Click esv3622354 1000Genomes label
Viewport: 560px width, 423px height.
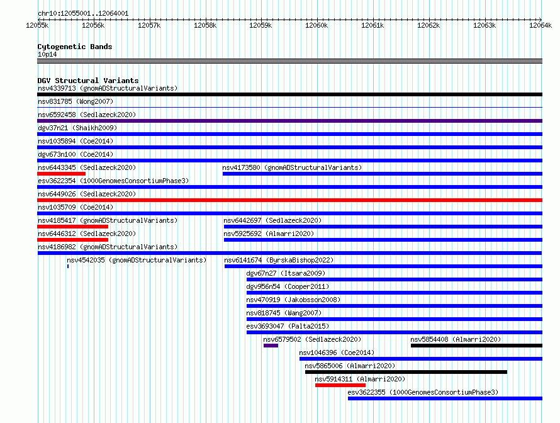pos(113,181)
